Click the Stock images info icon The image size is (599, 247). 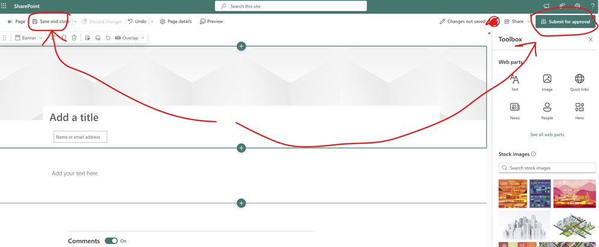coord(534,154)
